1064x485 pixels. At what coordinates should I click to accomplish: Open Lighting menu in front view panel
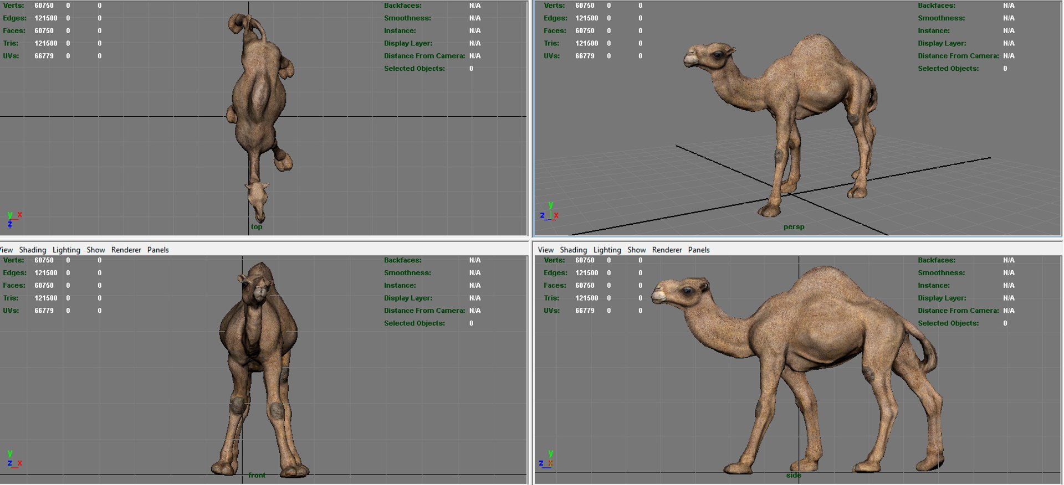(66, 250)
